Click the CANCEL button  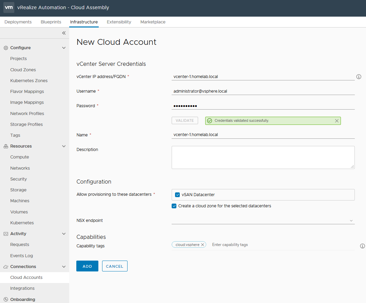(x=115, y=266)
